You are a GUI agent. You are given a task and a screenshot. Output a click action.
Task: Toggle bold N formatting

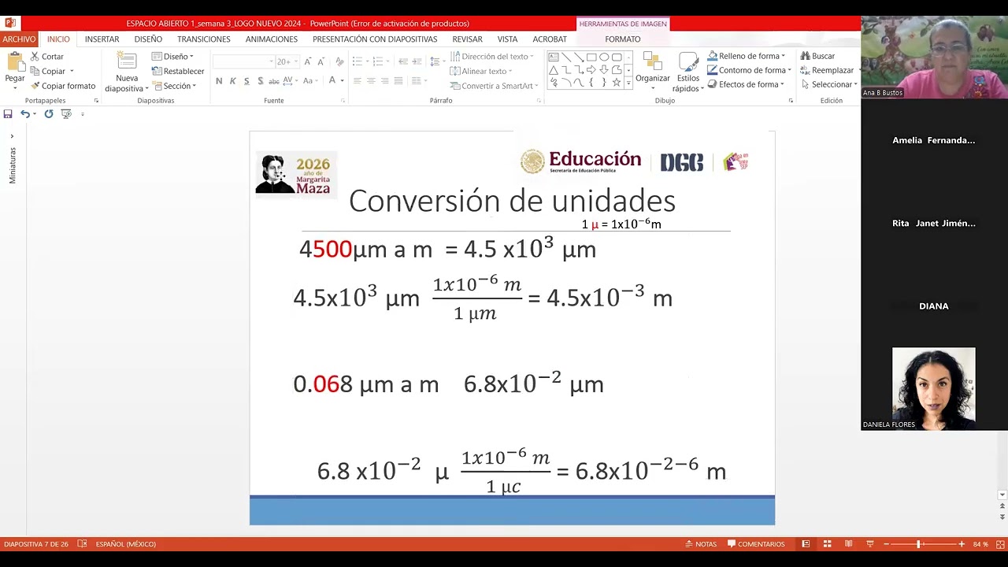click(x=219, y=81)
